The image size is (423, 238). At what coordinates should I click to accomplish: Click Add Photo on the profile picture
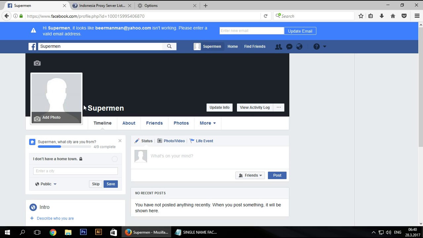(56, 117)
